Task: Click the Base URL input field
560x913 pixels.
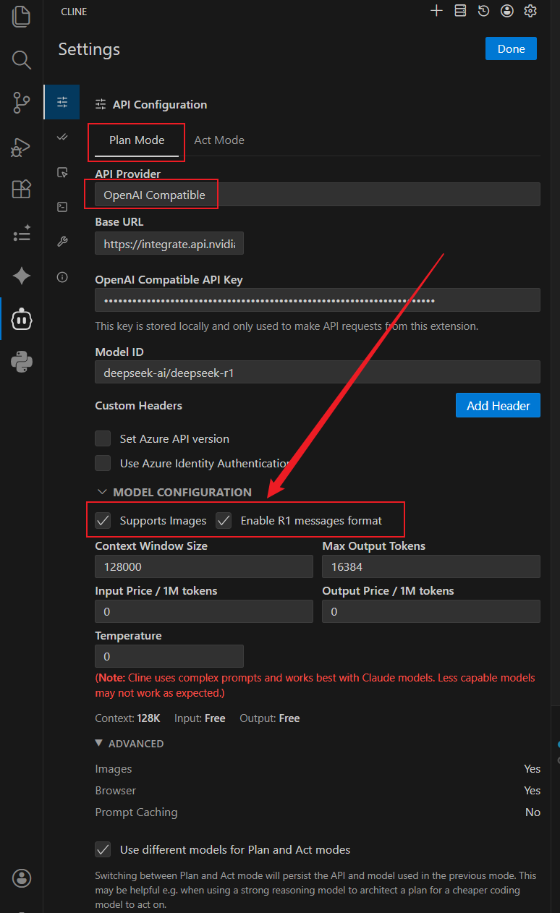Action: [x=169, y=245]
